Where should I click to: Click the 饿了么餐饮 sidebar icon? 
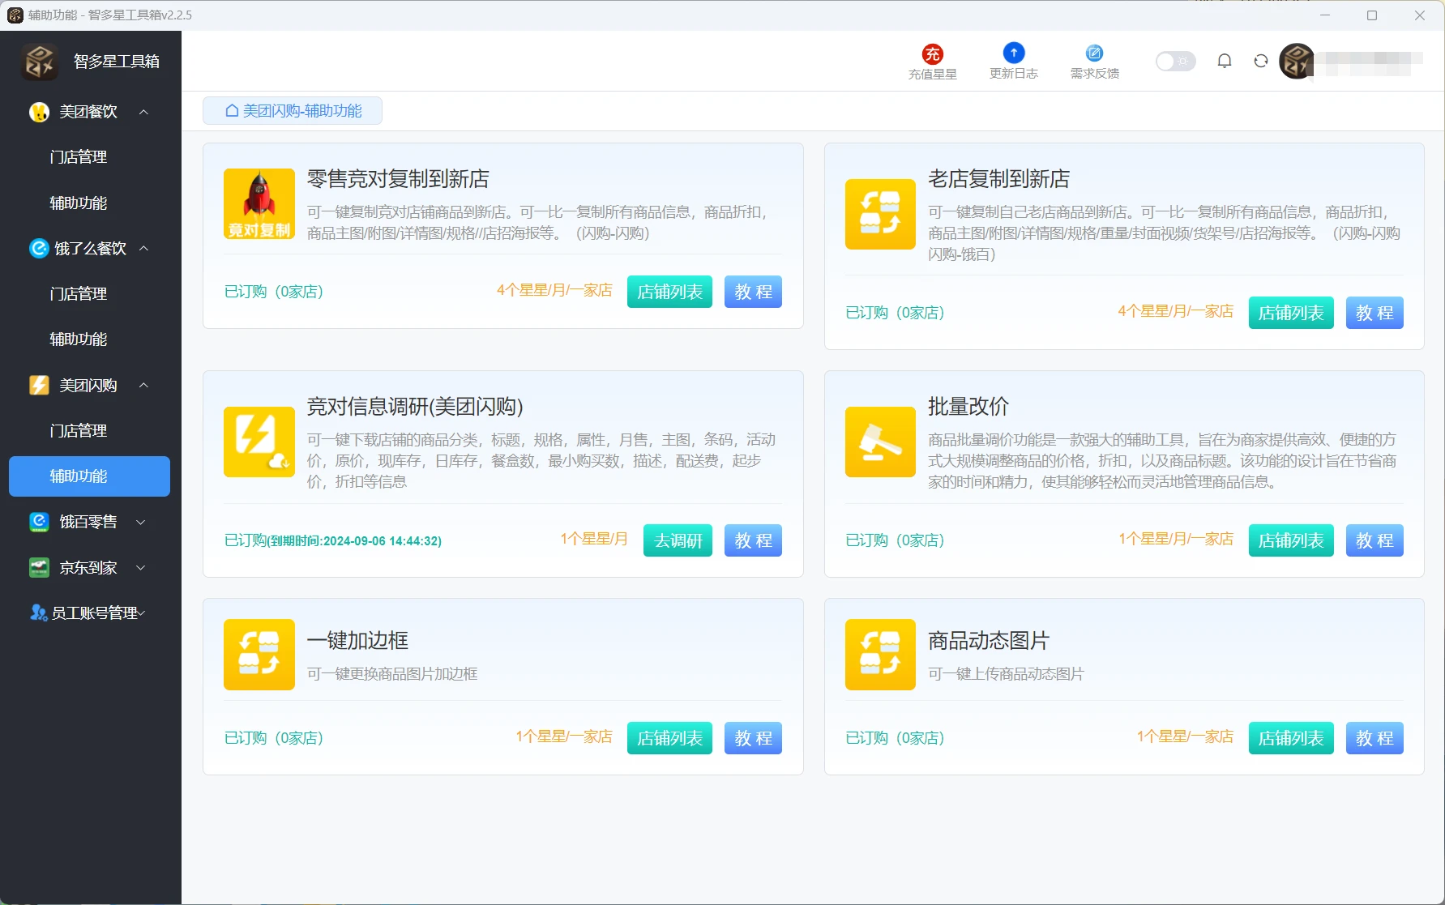39,248
